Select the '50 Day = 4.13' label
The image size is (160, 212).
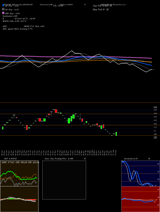[12, 10]
